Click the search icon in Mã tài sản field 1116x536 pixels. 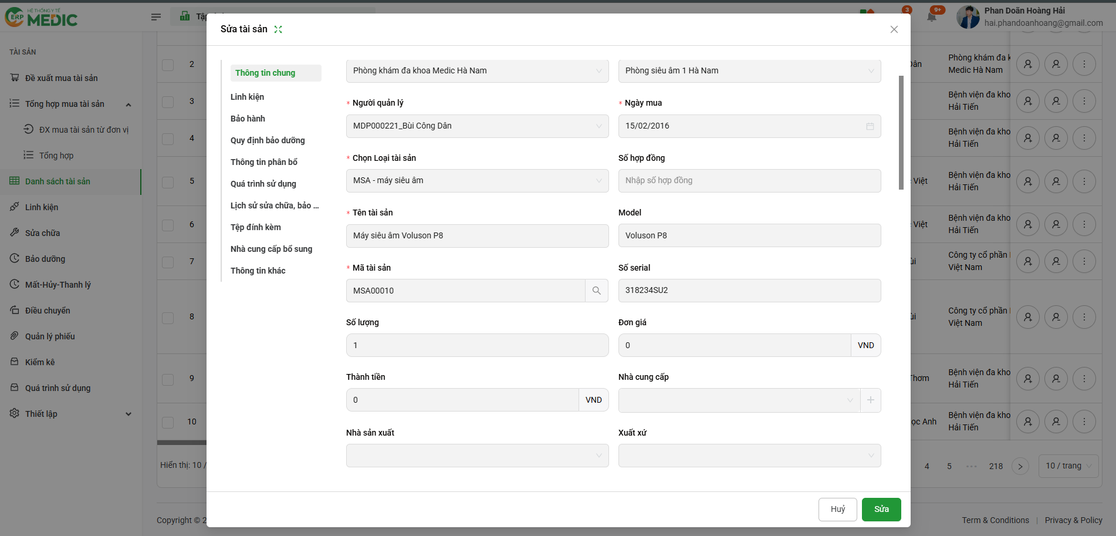(x=596, y=291)
